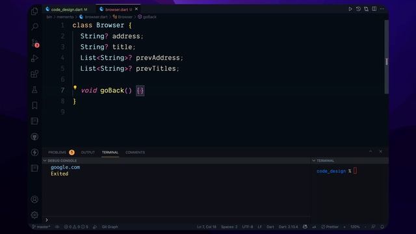Open the lightning bolt view in activity bar
Viewport: 416px width, 234px height.
34,152
